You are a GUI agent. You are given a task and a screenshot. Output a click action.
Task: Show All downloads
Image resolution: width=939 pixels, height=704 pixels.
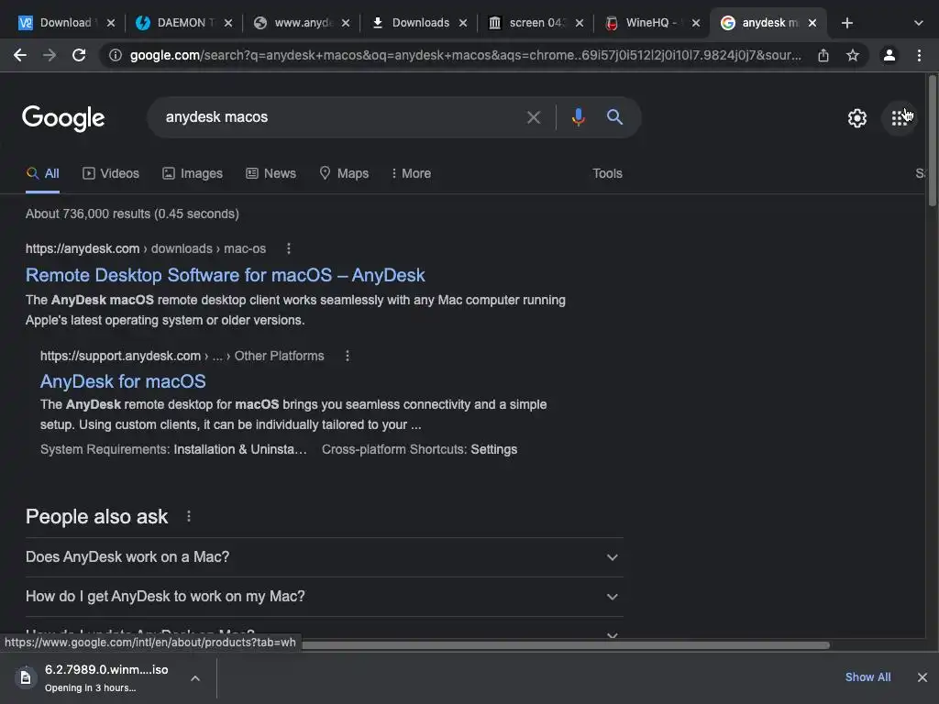867,677
